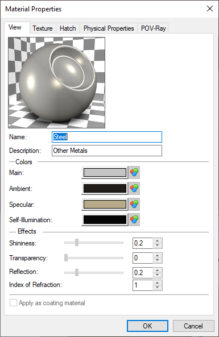The image size is (219, 337).
Task: Click the Cancel button
Action: (193, 326)
